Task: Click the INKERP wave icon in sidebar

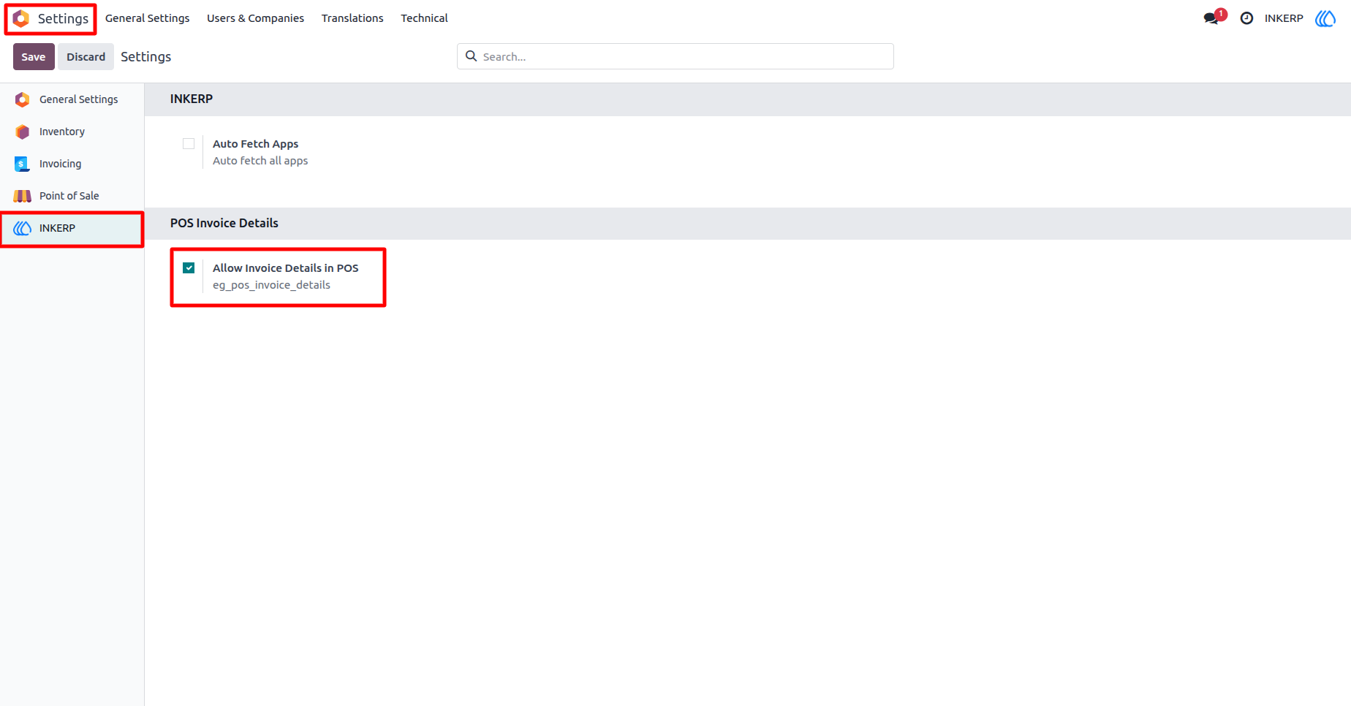Action: pos(23,228)
